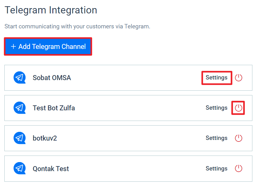Toggle the power icon for botkuv2
The width and height of the screenshot is (258, 187).
[238, 138]
